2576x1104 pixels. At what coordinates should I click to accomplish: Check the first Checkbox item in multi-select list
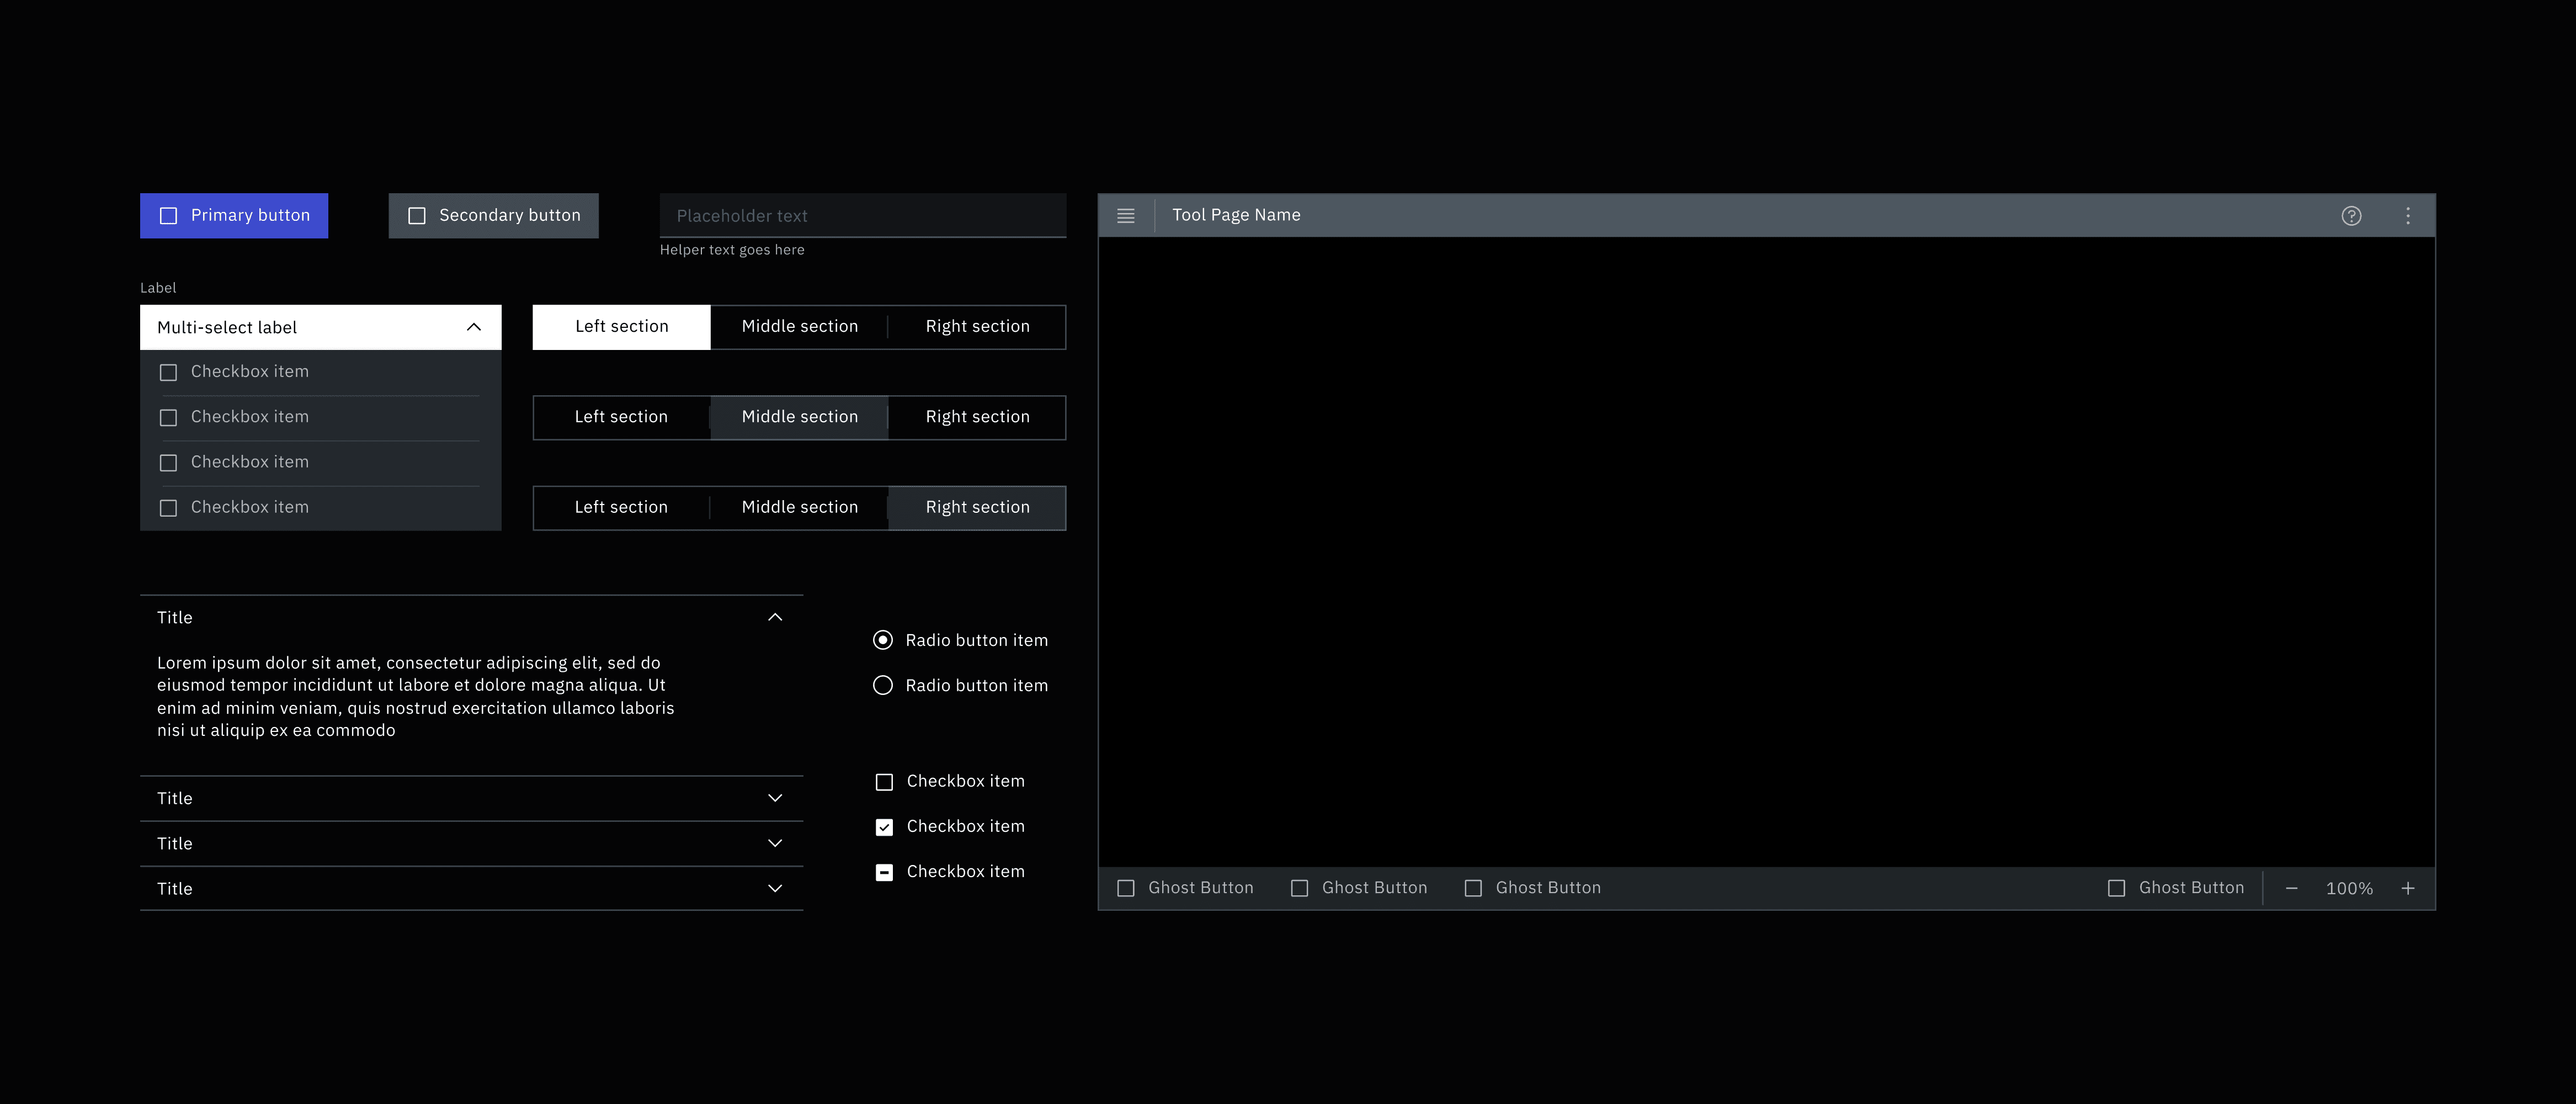168,372
